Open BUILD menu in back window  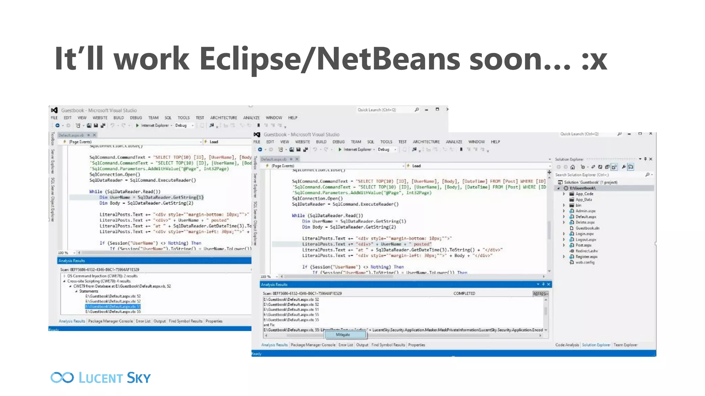(118, 118)
